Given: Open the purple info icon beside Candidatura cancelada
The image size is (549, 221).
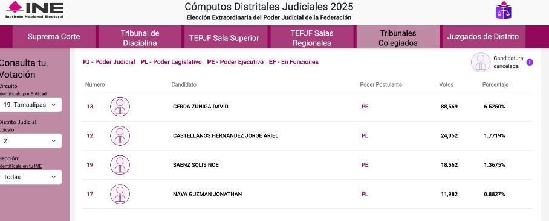Looking at the screenshot, I should (x=530, y=62).
